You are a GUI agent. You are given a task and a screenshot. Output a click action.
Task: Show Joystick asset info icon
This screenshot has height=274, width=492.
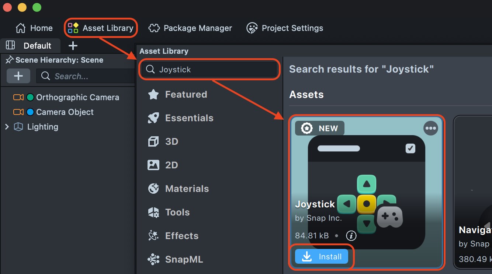coord(351,235)
